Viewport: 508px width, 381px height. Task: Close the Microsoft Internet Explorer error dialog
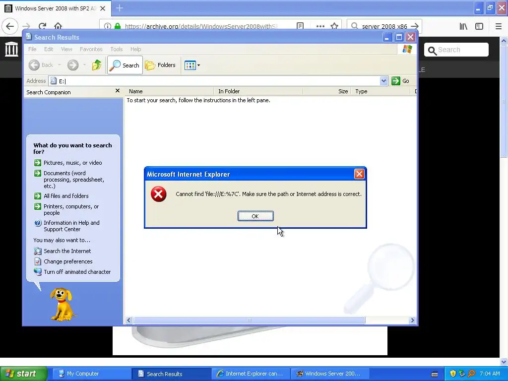tap(359, 174)
